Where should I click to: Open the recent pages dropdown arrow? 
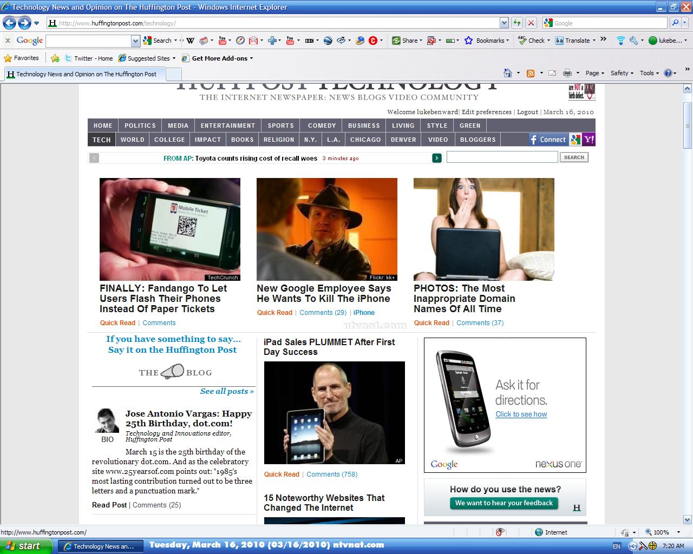click(x=36, y=23)
